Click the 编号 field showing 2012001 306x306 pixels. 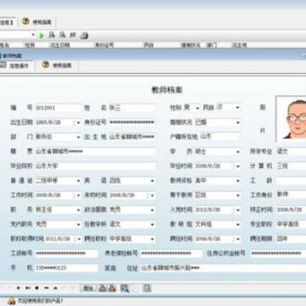click(x=58, y=108)
